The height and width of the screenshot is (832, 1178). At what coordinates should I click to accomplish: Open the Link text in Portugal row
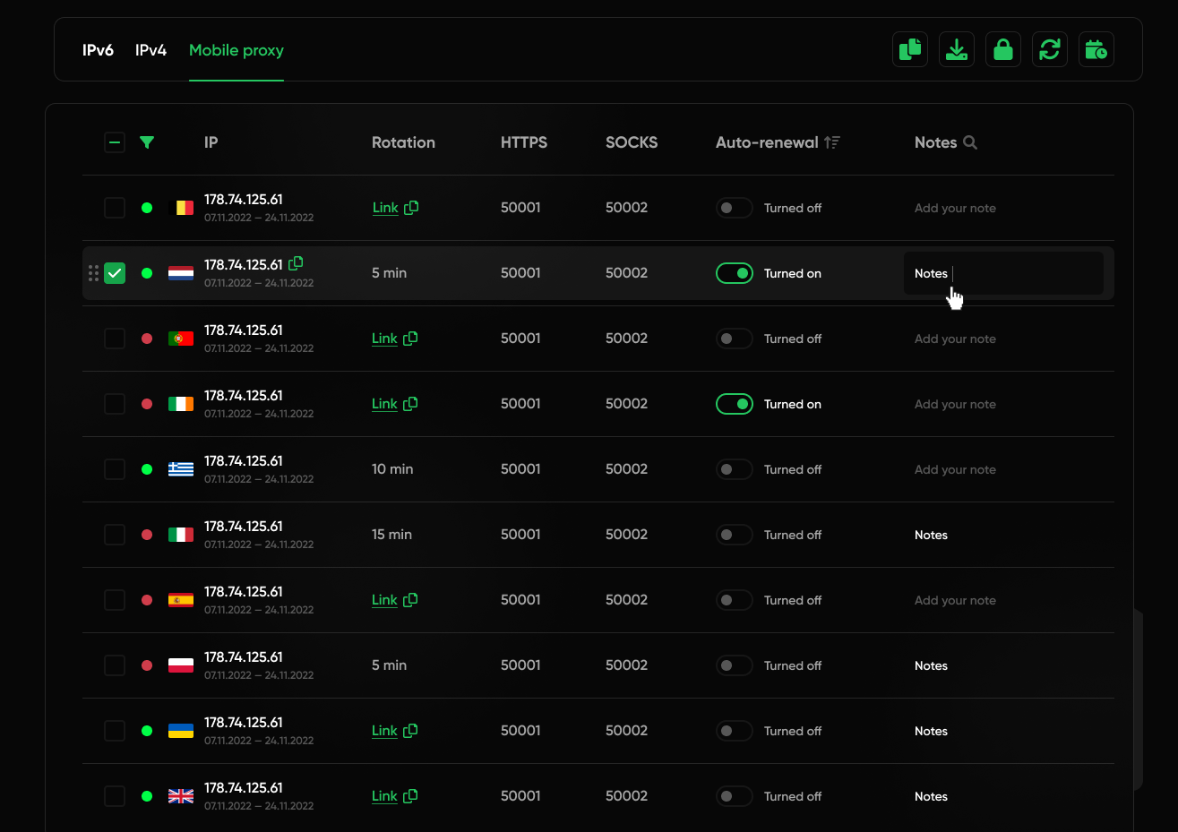[x=384, y=339]
